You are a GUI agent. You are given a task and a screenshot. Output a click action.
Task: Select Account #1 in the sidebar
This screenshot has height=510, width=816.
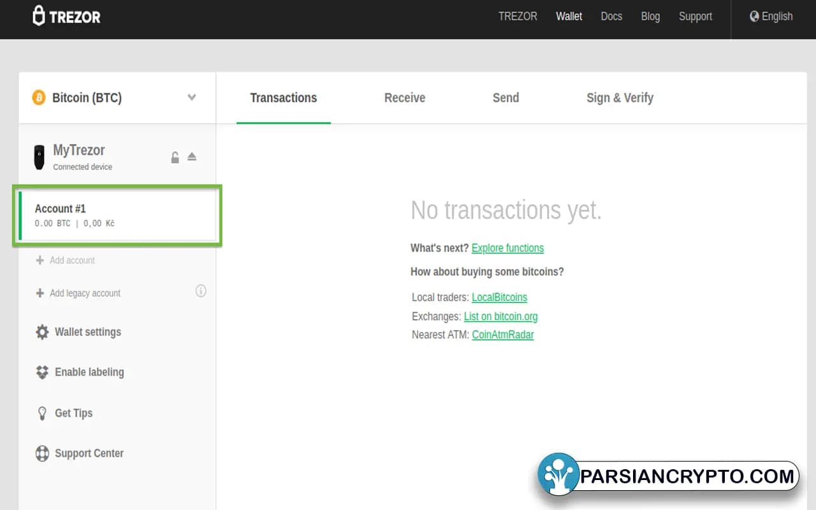click(117, 215)
